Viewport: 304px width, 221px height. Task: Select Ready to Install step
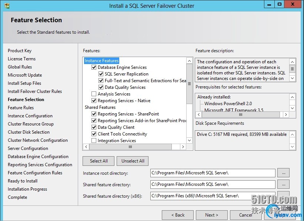(23, 181)
